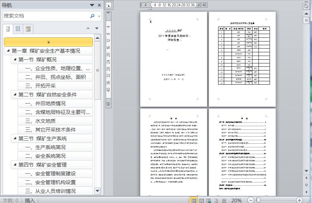Collapse the 第一节 煤矿概况 heading
The image size is (312, 203).
point(15,59)
